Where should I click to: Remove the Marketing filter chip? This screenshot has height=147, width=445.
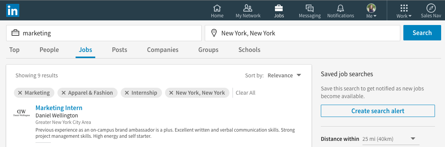[x=20, y=93]
